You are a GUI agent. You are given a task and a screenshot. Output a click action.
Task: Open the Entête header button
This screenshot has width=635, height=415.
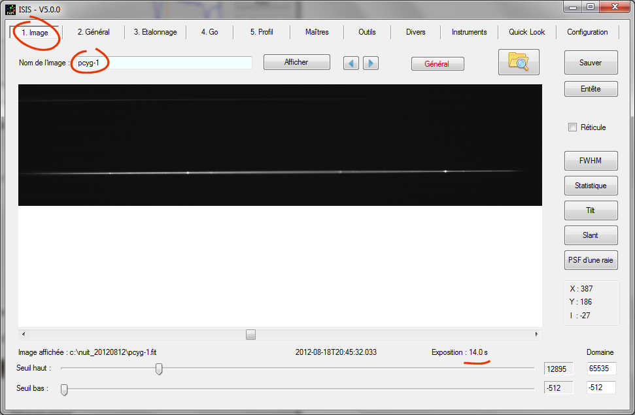tap(591, 89)
